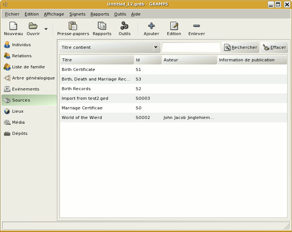Open the Presse-papiers clipboard tool
This screenshot has width=292, height=232.
click(73, 26)
